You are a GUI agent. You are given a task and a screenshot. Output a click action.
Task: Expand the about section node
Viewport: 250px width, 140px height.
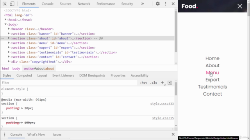[x=9, y=38]
